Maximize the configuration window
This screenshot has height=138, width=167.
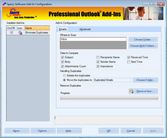tap(153, 4)
